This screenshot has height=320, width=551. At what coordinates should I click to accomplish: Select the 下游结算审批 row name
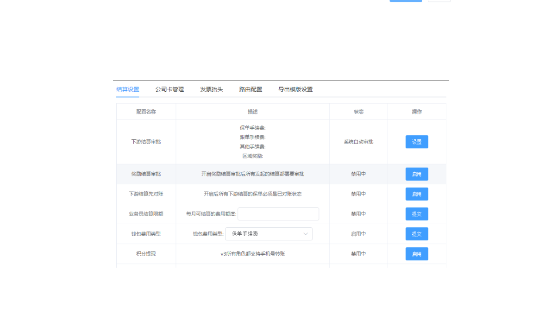tap(146, 142)
